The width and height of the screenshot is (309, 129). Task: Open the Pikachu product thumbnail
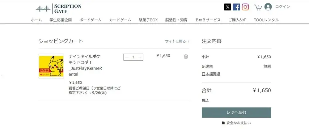(51, 66)
